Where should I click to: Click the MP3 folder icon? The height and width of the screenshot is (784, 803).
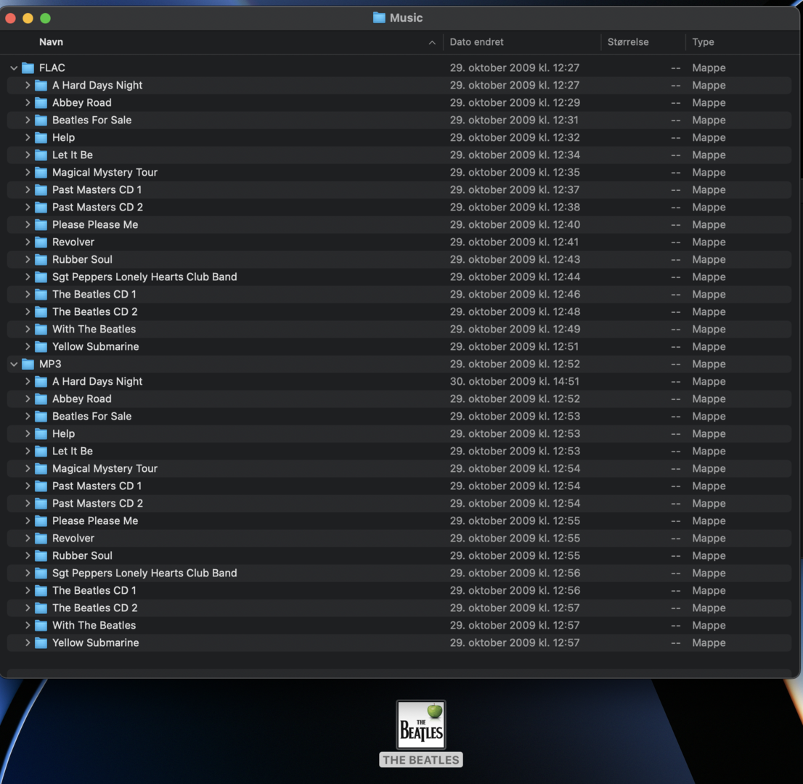pos(28,364)
